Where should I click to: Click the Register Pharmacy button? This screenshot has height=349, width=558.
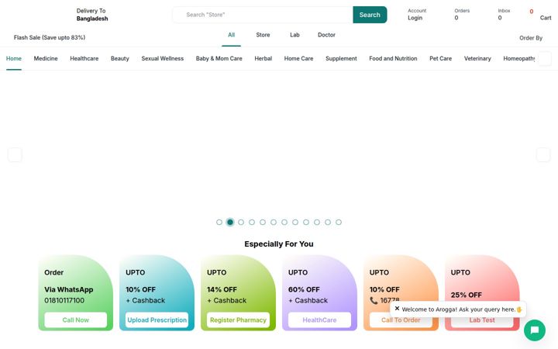pos(238,320)
